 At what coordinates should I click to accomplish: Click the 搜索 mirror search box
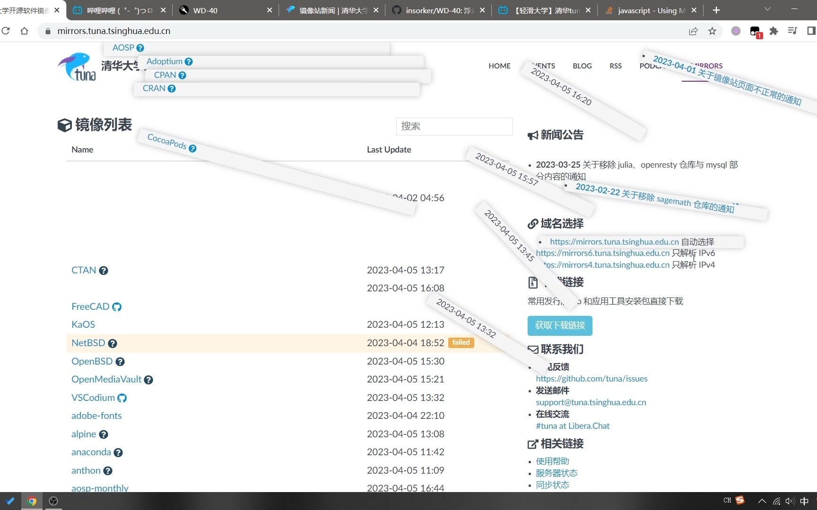[x=454, y=126]
